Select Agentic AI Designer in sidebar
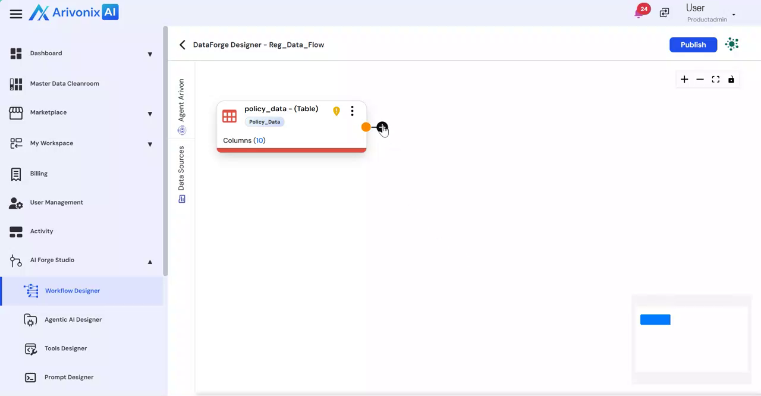Screen dimensions: 761x396 tap(73, 320)
